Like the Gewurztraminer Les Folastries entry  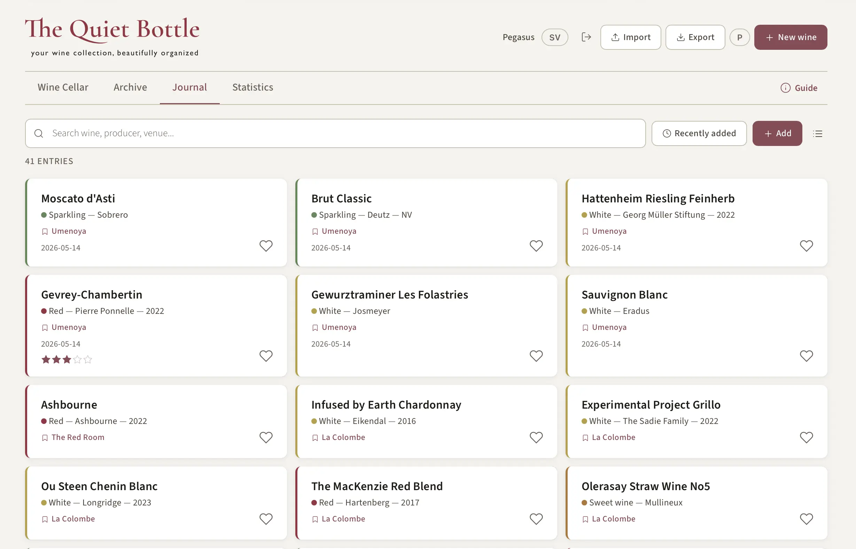pos(536,356)
